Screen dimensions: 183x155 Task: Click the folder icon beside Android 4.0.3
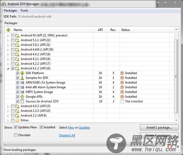[x=17, y=106]
